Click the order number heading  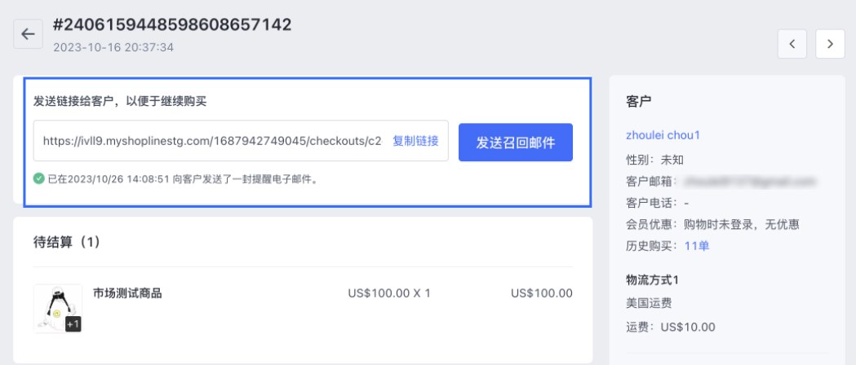tap(172, 25)
